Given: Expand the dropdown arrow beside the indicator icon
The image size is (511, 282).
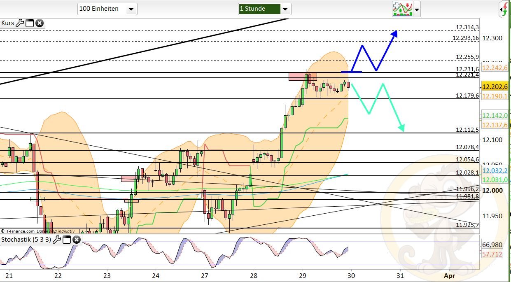Looking at the screenshot, I should 416,9.
